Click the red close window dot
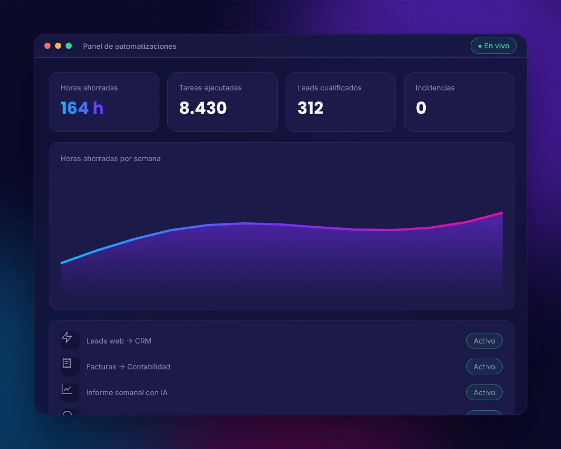 tap(47, 46)
